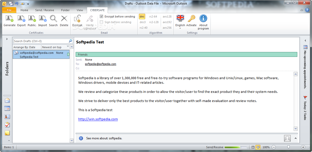Select the des algorithm
This screenshot has width=312, height=152.
142,16
